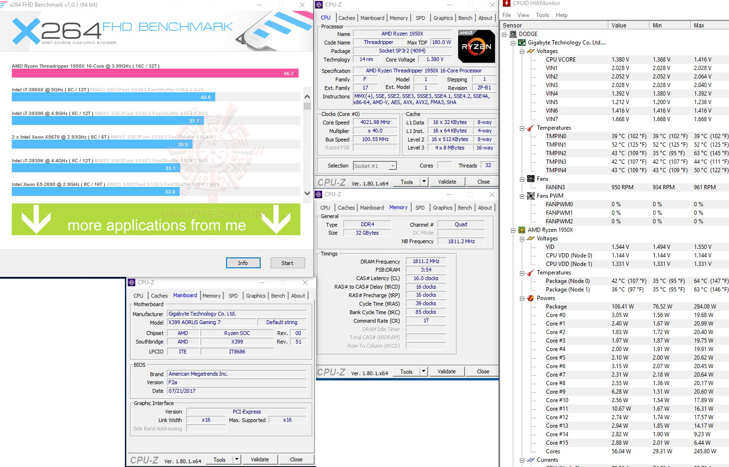Click the AMD Ryzen Threadripper 1950X pink result bar
The image size is (729, 467).
(x=155, y=73)
